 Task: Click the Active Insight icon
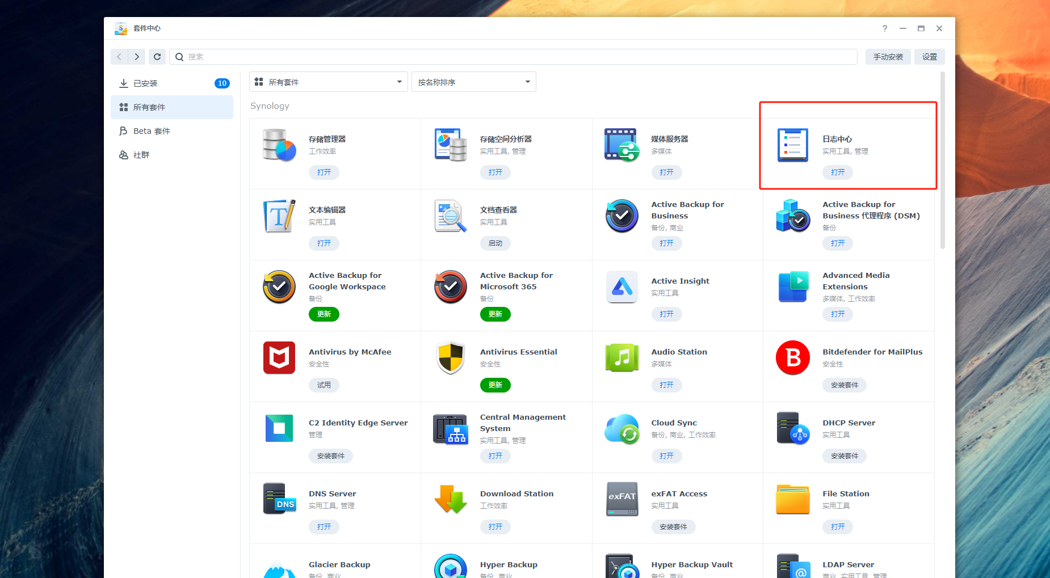[x=622, y=287]
